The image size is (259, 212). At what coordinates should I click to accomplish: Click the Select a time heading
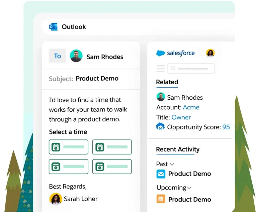[68, 132]
